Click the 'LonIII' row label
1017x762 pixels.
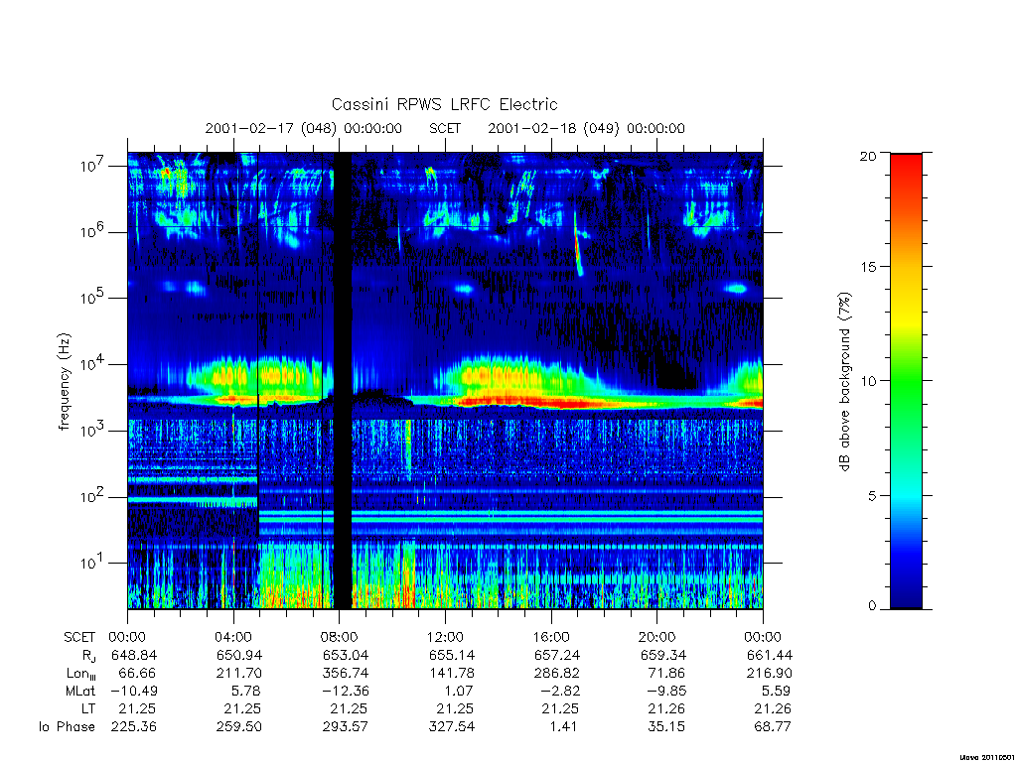pyautogui.click(x=81, y=674)
